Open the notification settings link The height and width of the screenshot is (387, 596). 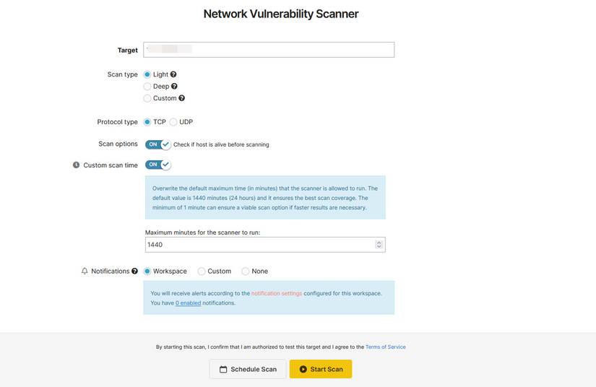(x=277, y=293)
